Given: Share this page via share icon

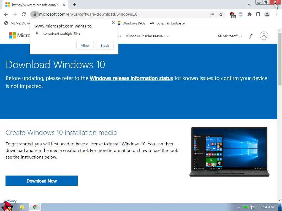Looking at the screenshot, I should point(212,14).
